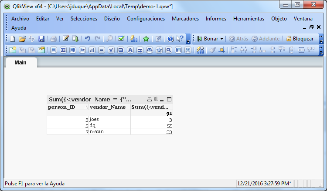Create a Search Object with the magnifier button

tap(169, 50)
